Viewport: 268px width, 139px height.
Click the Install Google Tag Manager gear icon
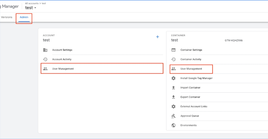click(173, 78)
